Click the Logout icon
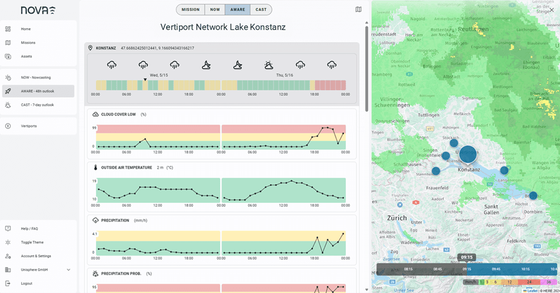Viewport: 560px width, 293px height. point(8,283)
